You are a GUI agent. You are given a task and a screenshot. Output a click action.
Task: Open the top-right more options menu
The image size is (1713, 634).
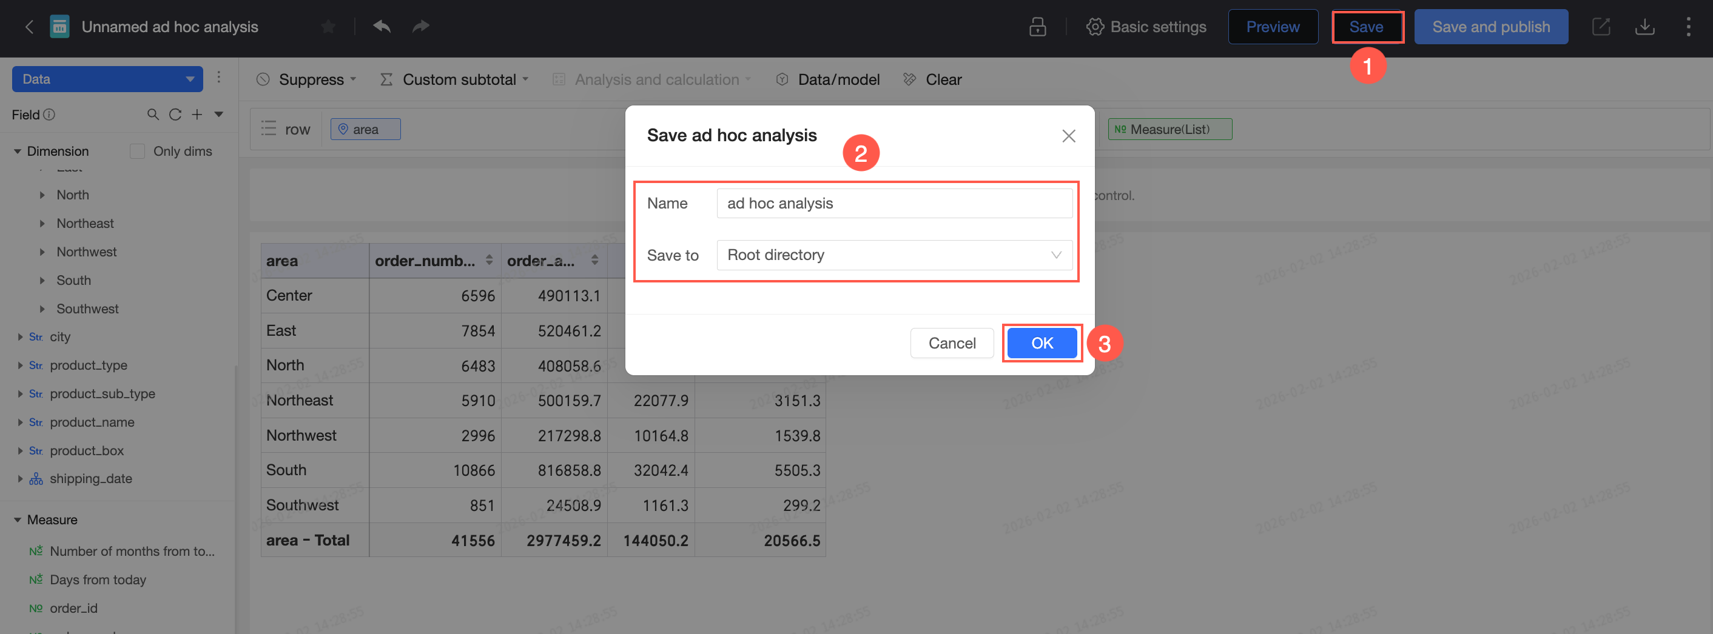1688,27
